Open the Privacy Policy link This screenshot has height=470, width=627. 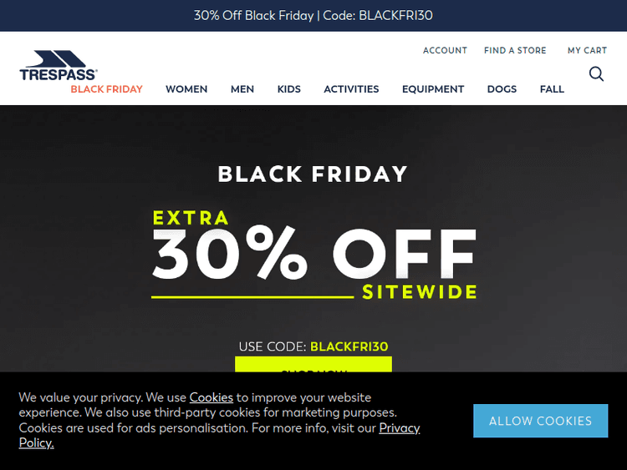click(x=400, y=428)
